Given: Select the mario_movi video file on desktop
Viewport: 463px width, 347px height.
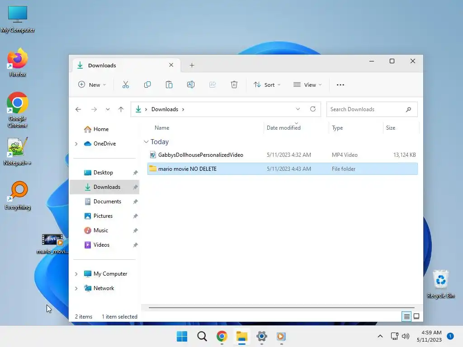Looking at the screenshot, I should (x=52, y=244).
